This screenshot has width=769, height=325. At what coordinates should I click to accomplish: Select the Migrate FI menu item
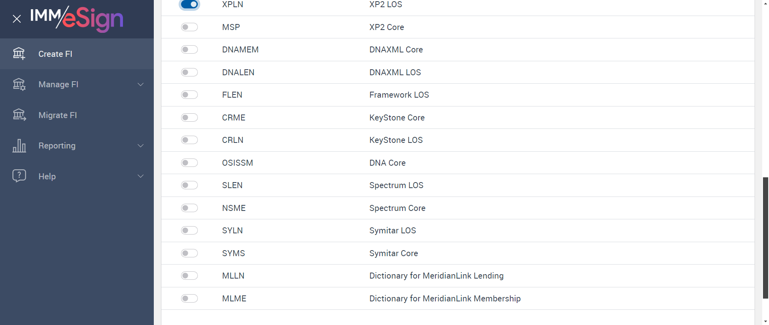click(x=58, y=115)
